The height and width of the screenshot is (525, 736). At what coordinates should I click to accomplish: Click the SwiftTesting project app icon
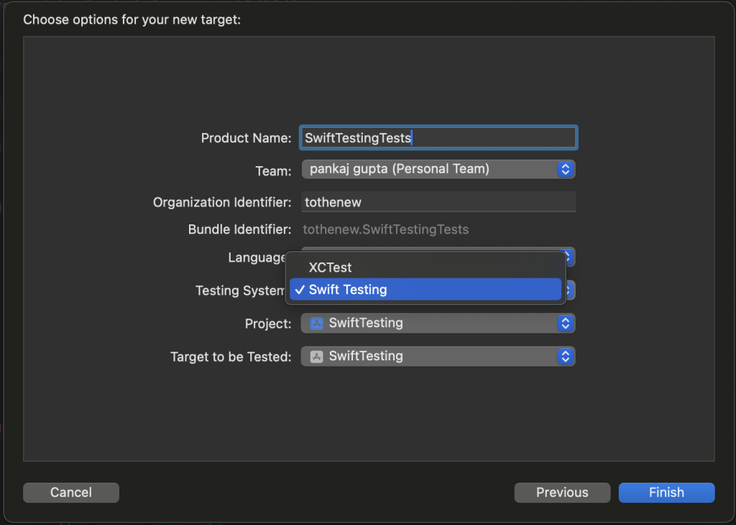(316, 324)
